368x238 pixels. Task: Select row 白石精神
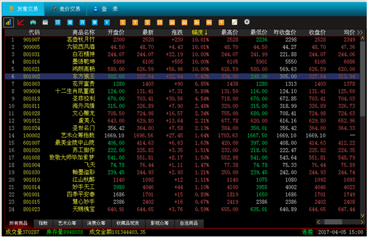182,54
